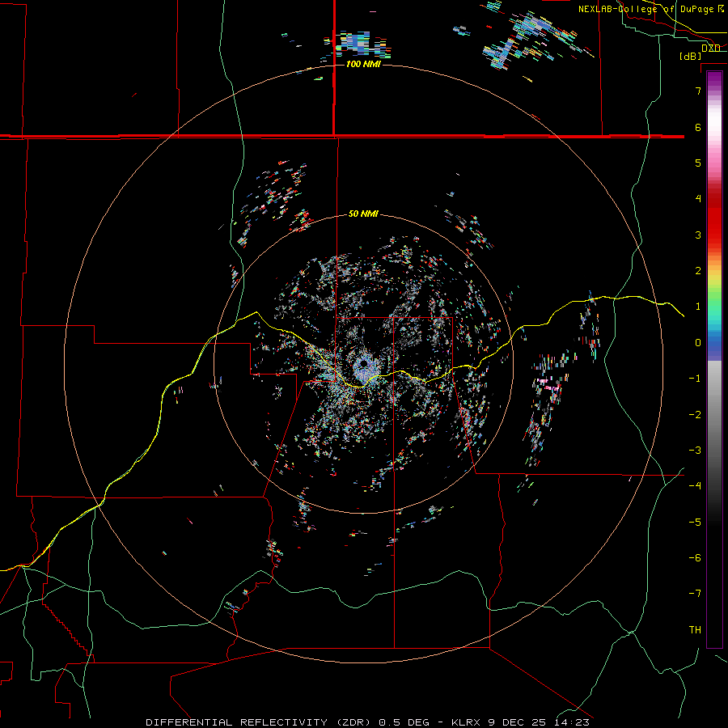Viewport: 728px width, 728px height.
Task: Click the -1 tick on color scale
Action: (695, 379)
